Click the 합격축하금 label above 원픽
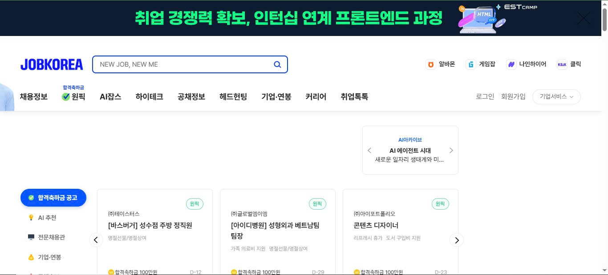 [x=73, y=88]
